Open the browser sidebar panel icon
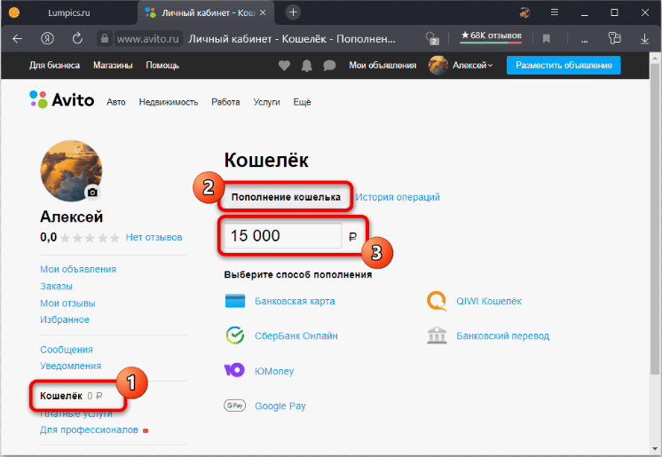The height and width of the screenshot is (457, 662). tap(615, 39)
